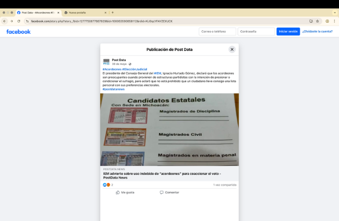This screenshot has width=339, height=221.
Task: Click the Comentar button
Action: 170,192
